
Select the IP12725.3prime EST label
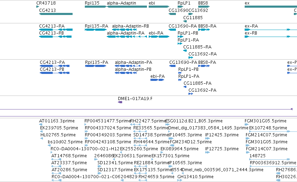(222, 149)
